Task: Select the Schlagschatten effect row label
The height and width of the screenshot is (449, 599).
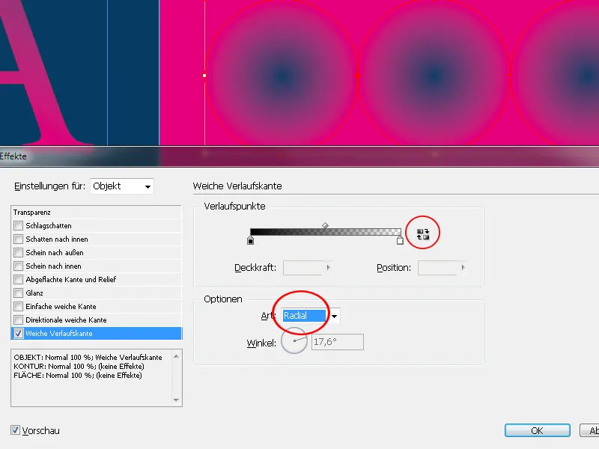Action: 49,226
